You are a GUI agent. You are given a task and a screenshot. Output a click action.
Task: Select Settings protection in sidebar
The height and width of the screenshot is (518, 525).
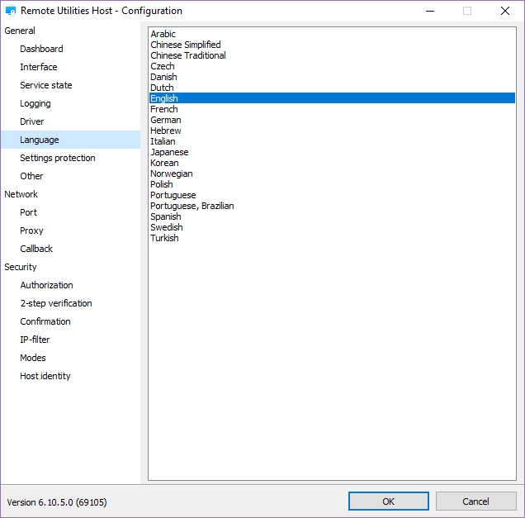click(58, 158)
